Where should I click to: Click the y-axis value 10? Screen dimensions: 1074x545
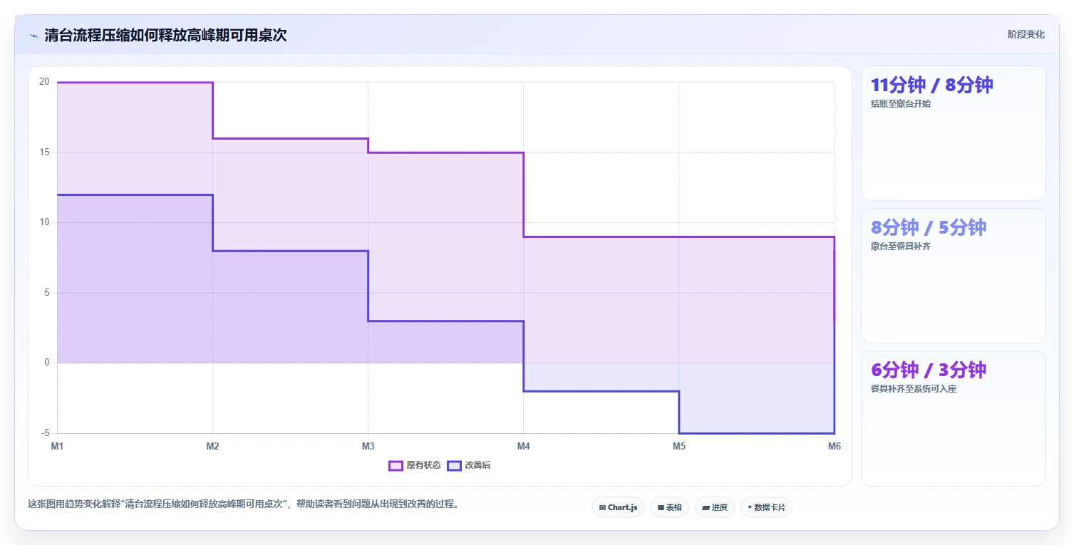pyautogui.click(x=44, y=222)
